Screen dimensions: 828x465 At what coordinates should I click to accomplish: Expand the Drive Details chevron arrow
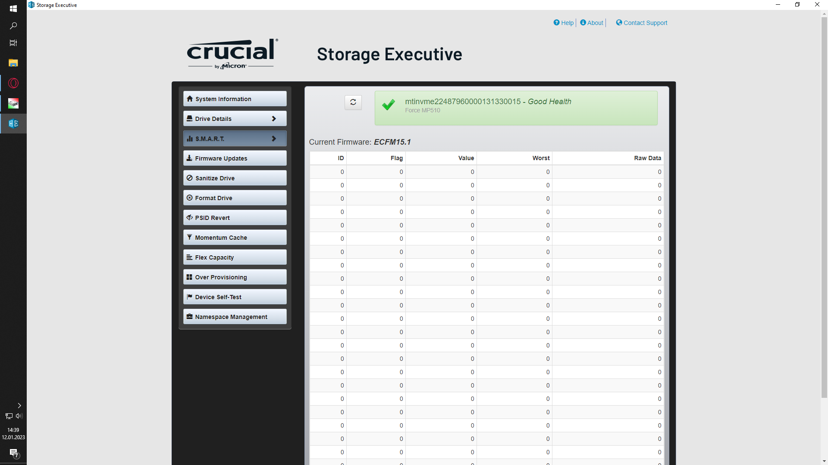click(x=274, y=118)
